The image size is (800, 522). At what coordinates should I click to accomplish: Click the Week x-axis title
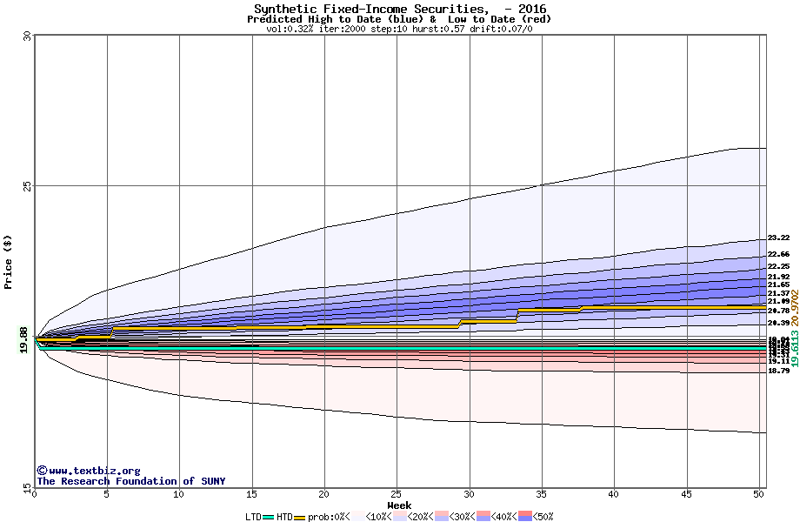coord(399,505)
